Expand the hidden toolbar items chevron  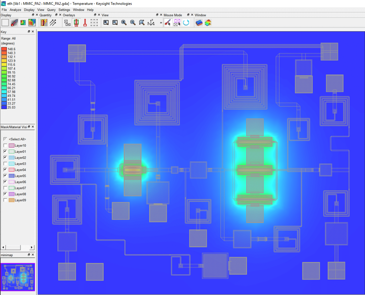tap(160, 22)
